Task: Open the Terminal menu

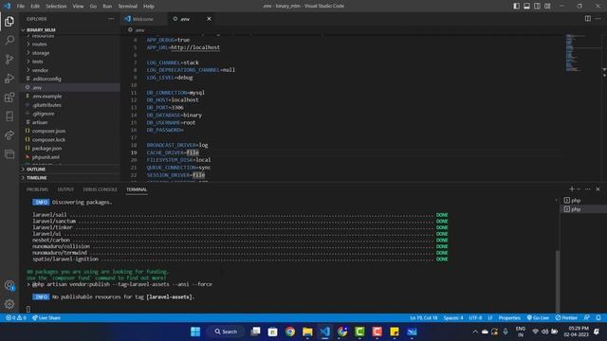Action: tap(128, 7)
